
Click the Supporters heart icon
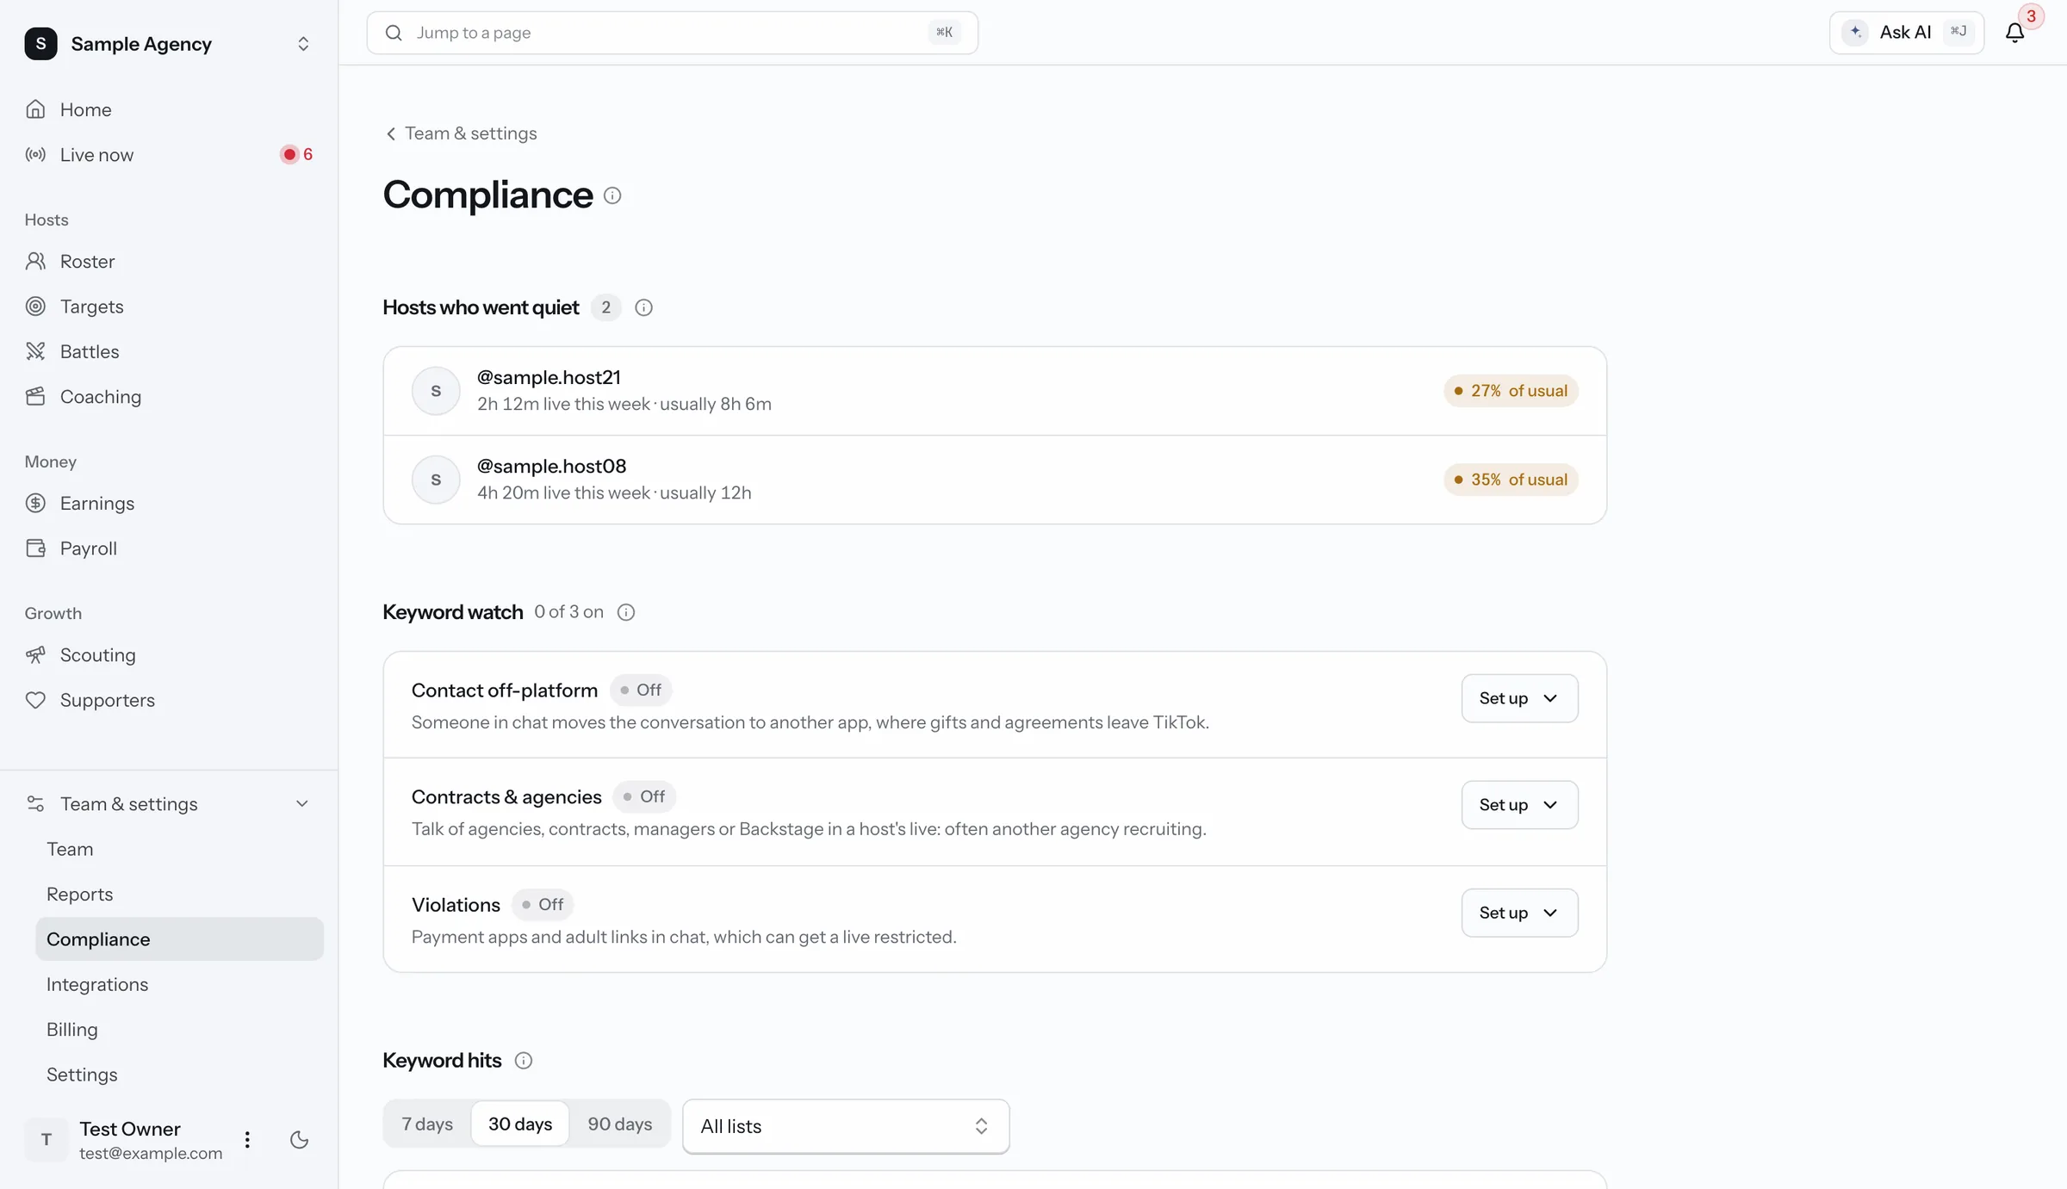tap(35, 700)
